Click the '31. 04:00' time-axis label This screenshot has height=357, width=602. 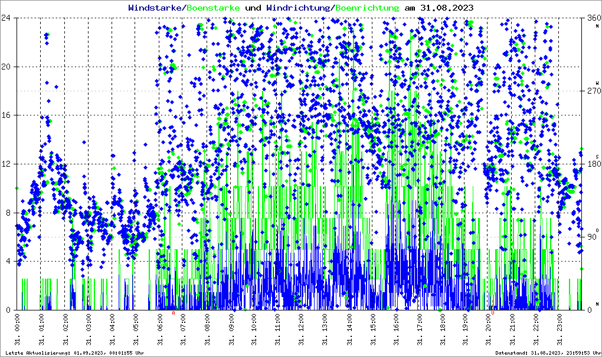coord(112,329)
